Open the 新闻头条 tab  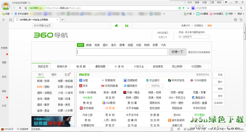pos(62,66)
